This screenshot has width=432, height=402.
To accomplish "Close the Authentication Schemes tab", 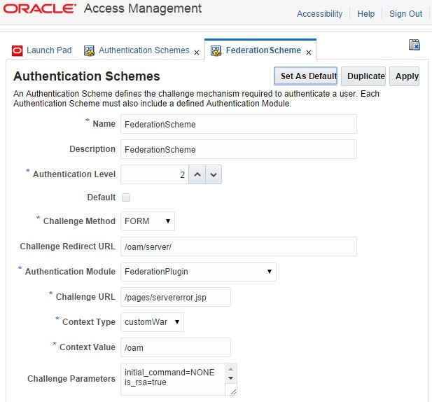I will [x=197, y=53].
